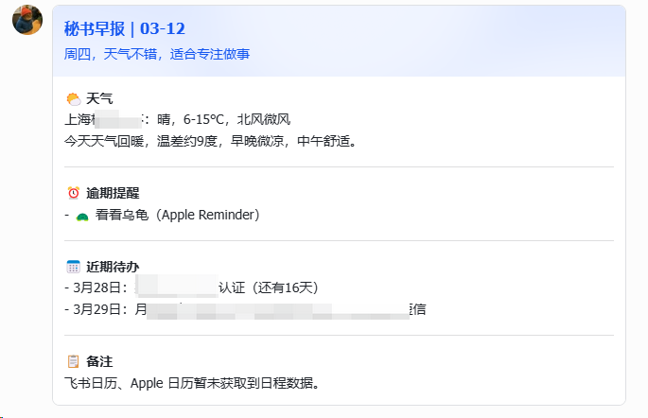648x418 pixels.
Task: Click the calendar icon beside 近期待办
Action: tap(73, 267)
